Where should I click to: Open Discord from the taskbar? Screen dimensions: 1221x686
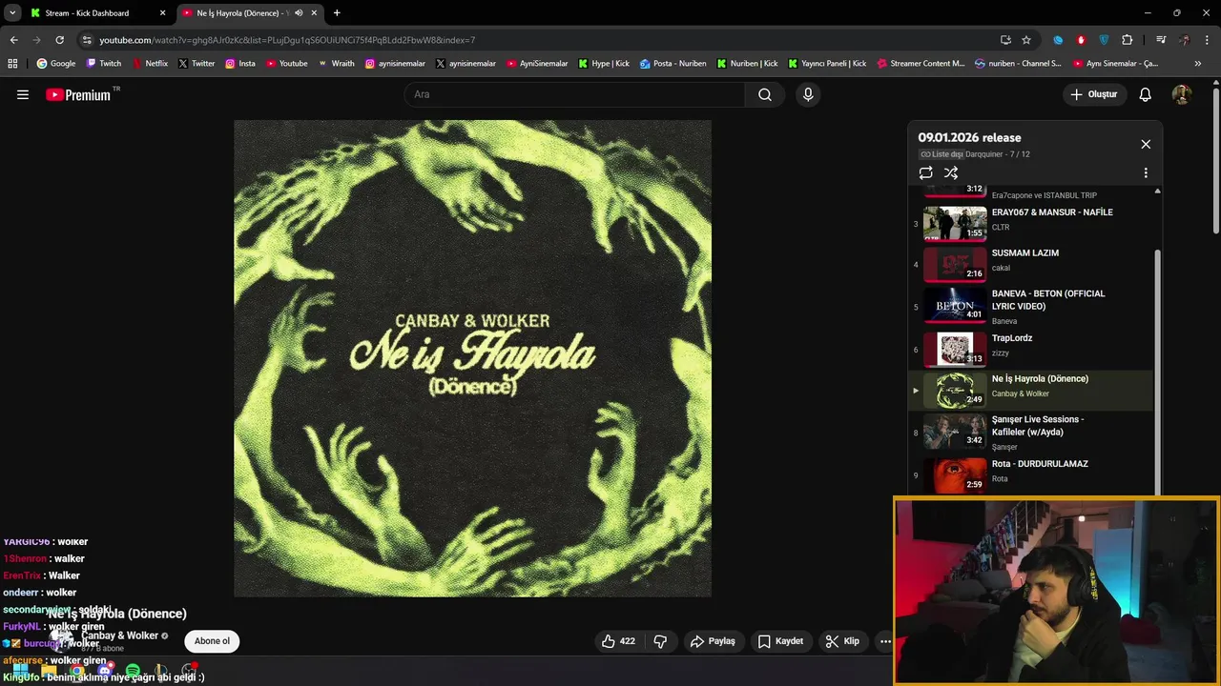pyautogui.click(x=105, y=671)
